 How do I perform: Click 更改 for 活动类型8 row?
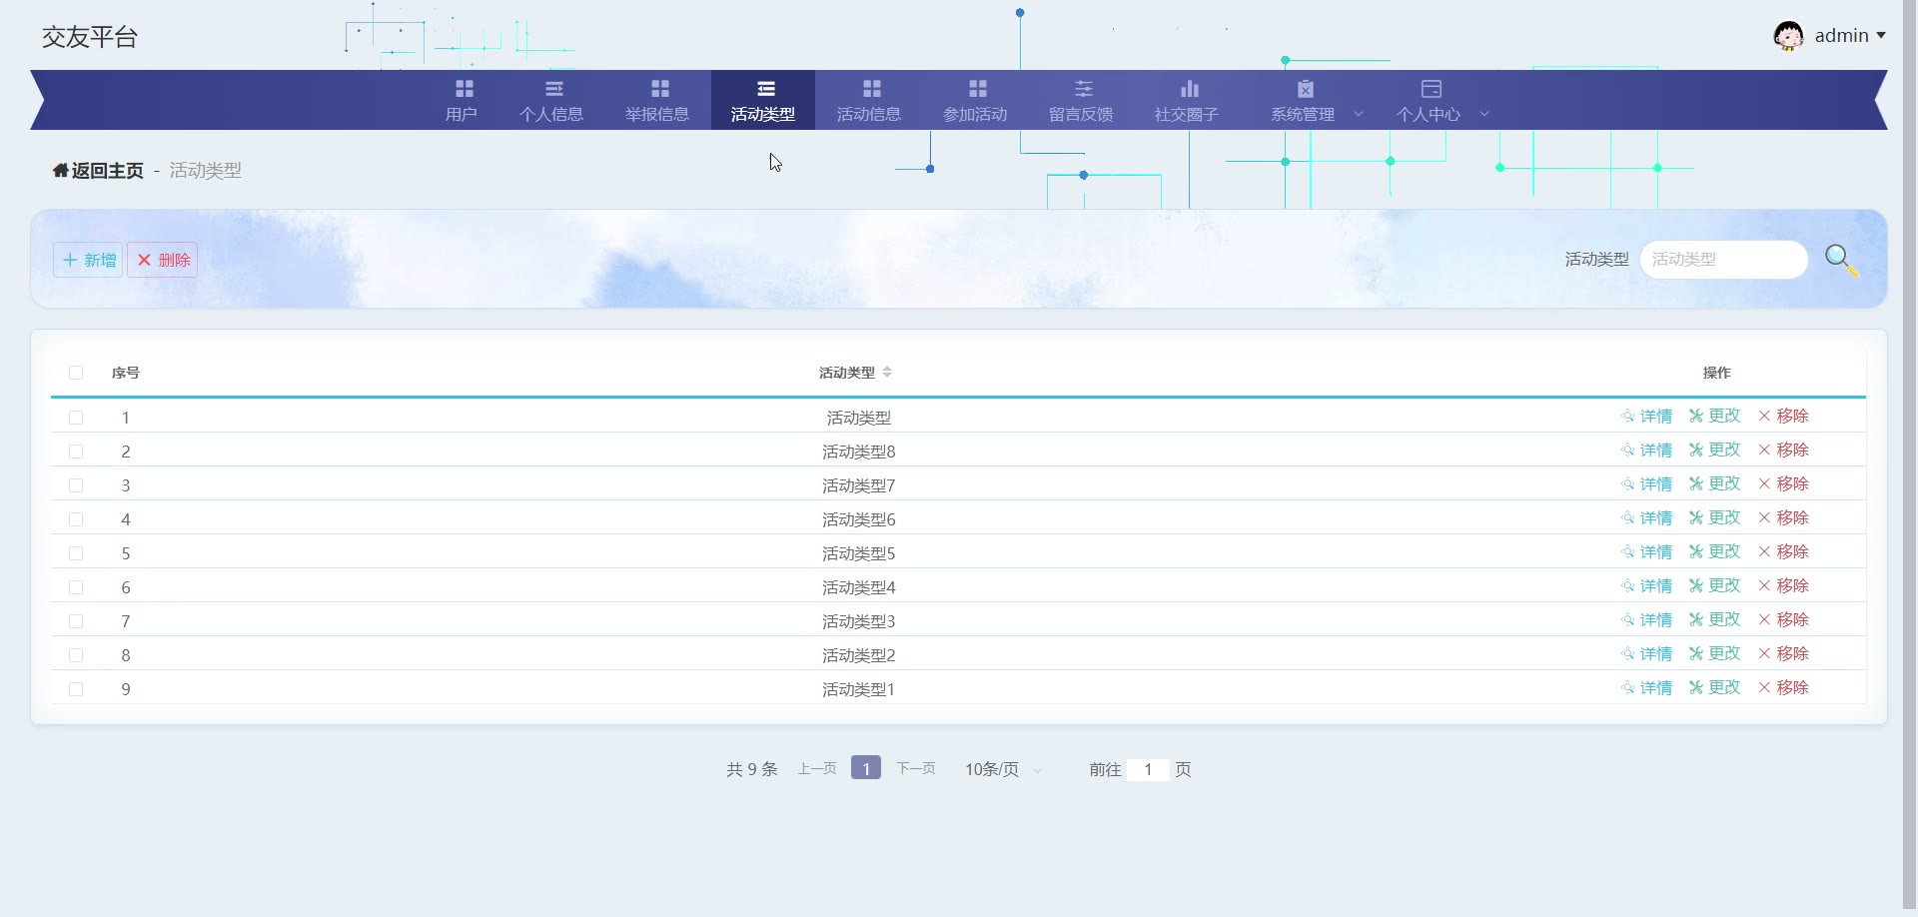[1715, 451]
